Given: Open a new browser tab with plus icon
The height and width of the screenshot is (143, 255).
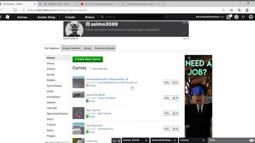Looking at the screenshot, I should [x=164, y=4].
